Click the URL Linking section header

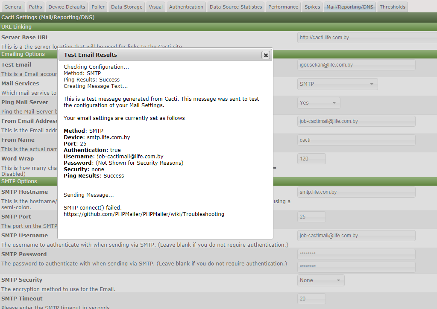coord(219,27)
